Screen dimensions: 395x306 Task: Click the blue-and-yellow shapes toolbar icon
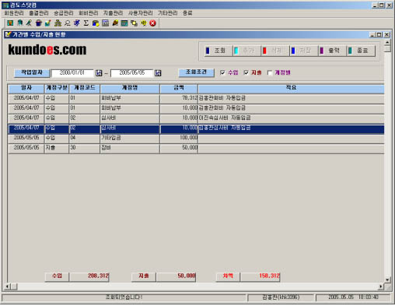coord(96,23)
